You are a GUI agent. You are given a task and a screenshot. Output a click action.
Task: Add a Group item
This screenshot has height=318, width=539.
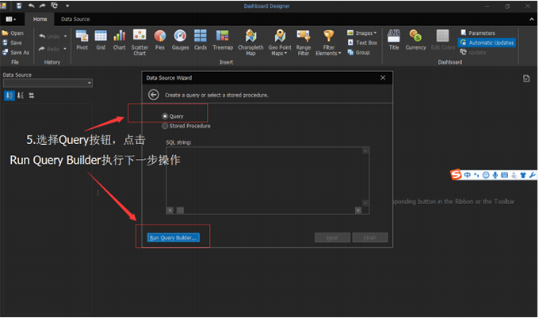click(359, 52)
